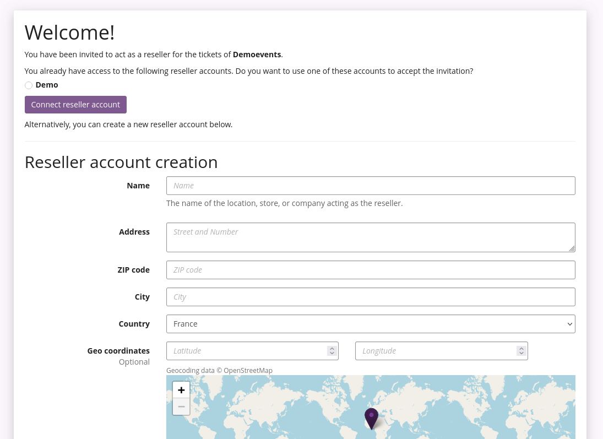
Task: Select the ZIP code field
Action: pyautogui.click(x=370, y=270)
